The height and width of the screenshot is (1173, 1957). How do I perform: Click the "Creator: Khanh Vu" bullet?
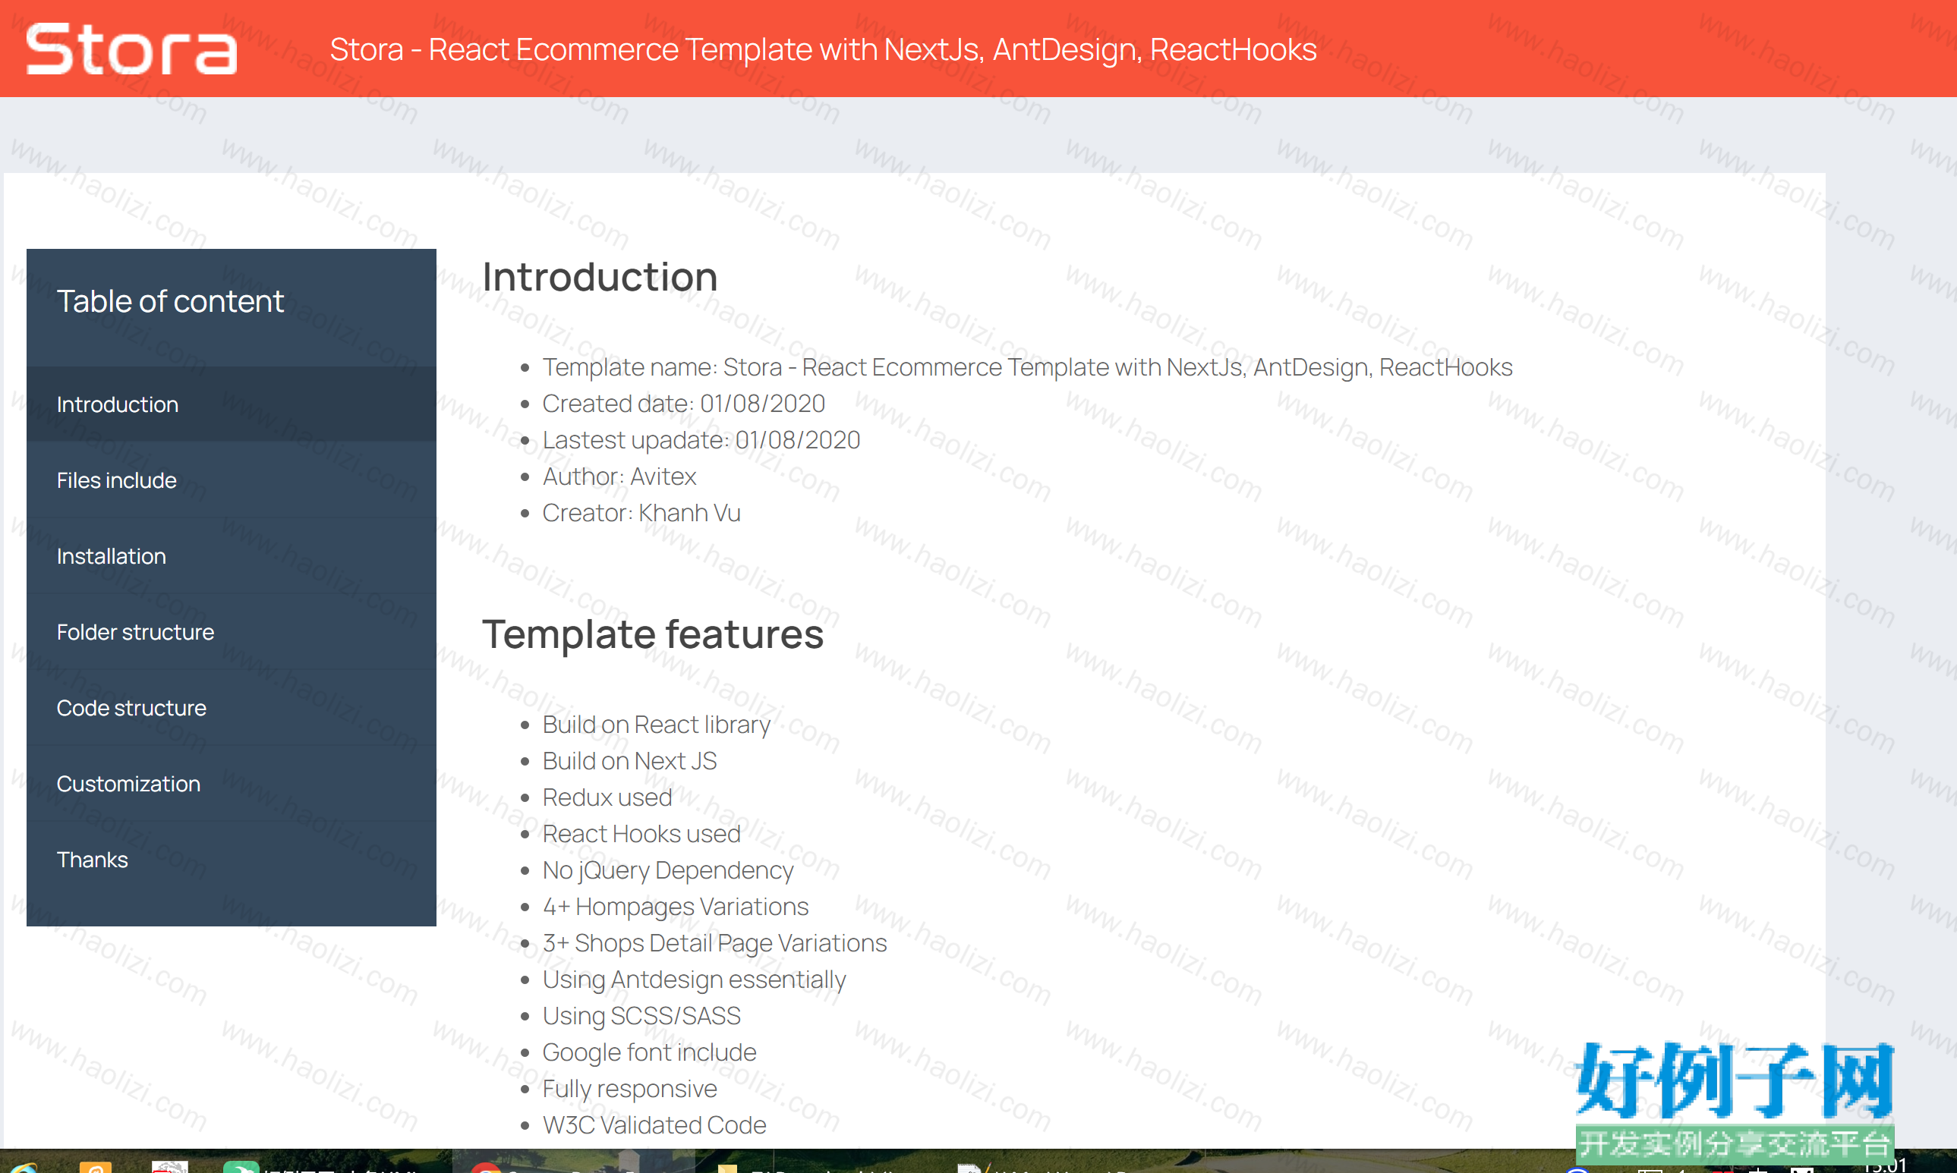coord(641,512)
